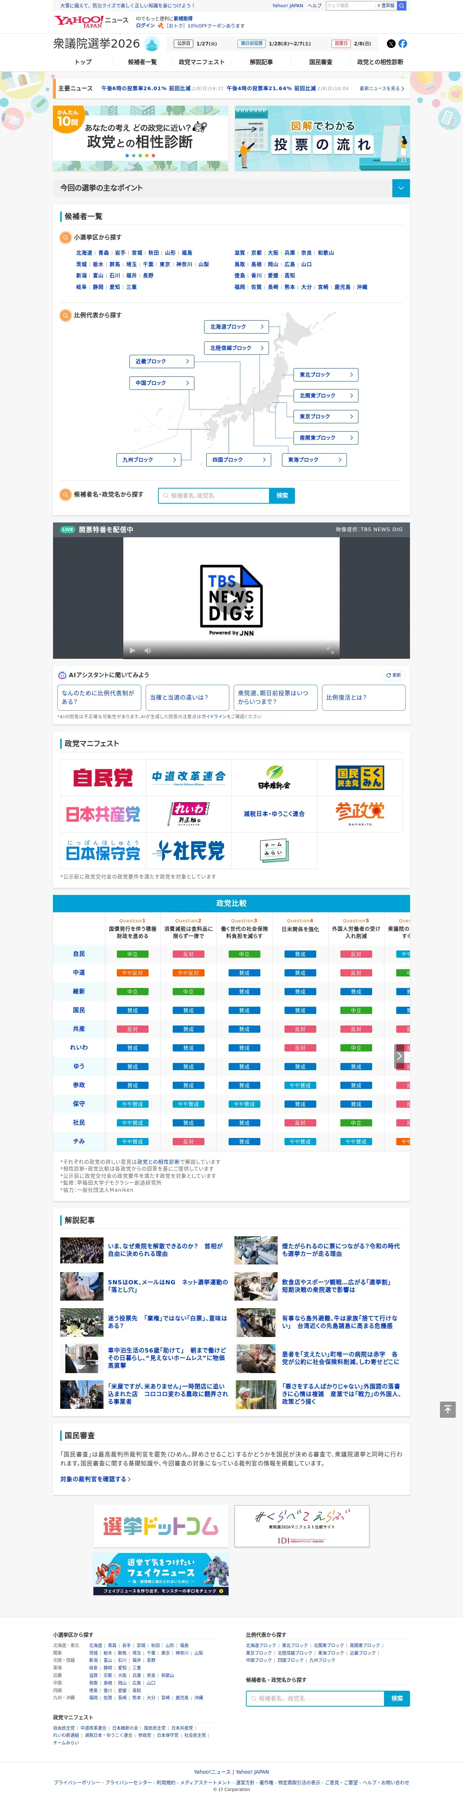Open the 参政党 manifesto logo

360,814
